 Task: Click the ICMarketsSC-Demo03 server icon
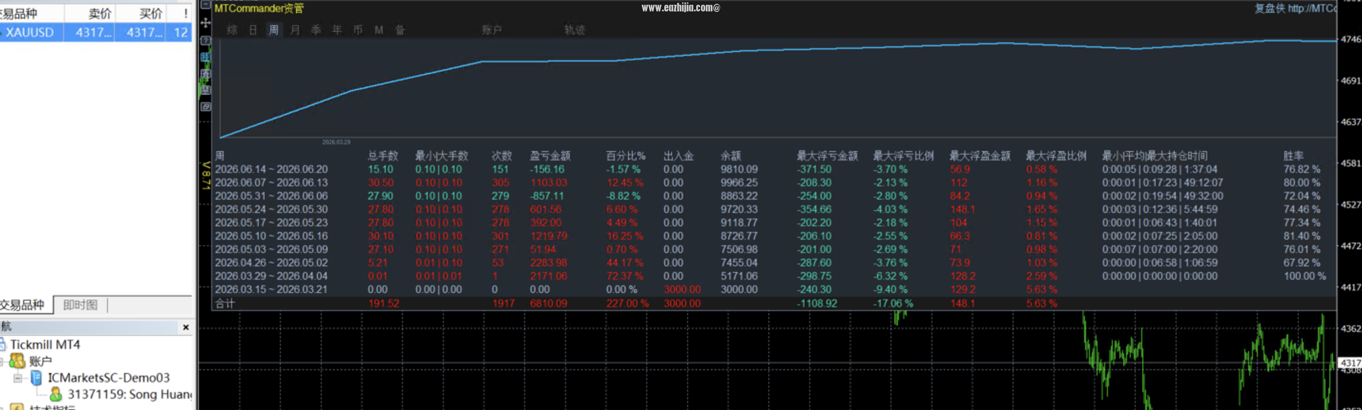point(37,378)
